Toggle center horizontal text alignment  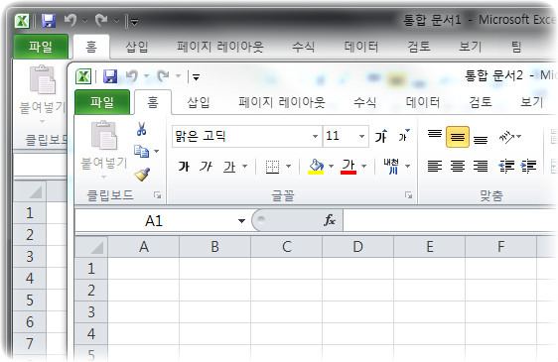click(458, 166)
